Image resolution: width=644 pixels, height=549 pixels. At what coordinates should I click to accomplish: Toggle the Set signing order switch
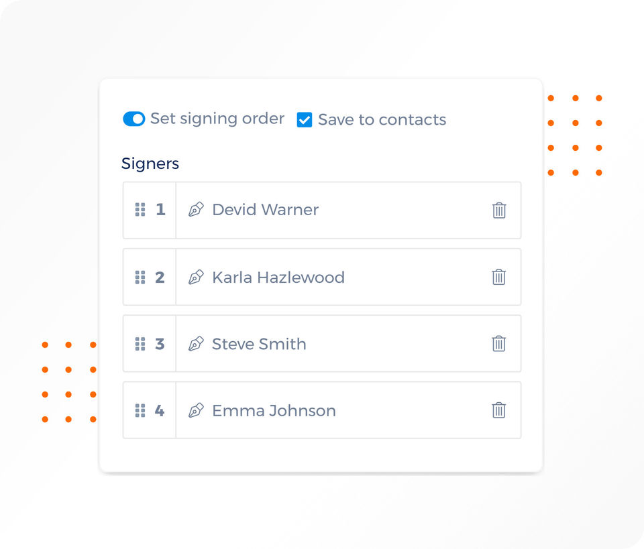(x=134, y=119)
